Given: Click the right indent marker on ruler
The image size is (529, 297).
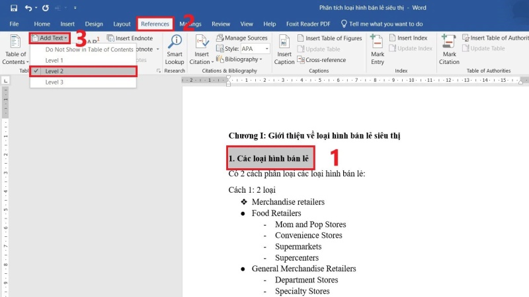Looking at the screenshot, I should pyautogui.click(x=520, y=82).
